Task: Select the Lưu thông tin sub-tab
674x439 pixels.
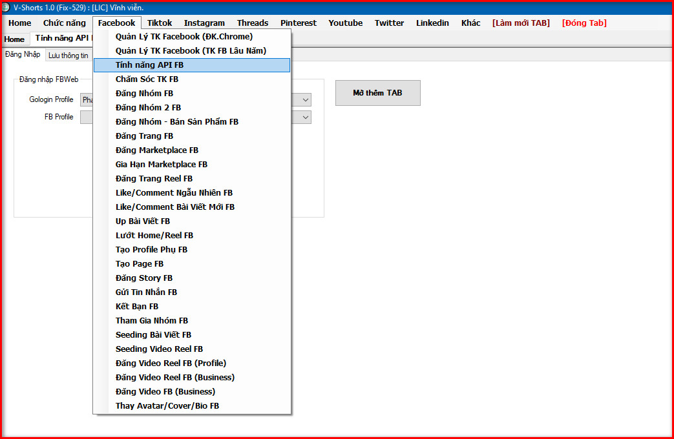Action: tap(68, 56)
